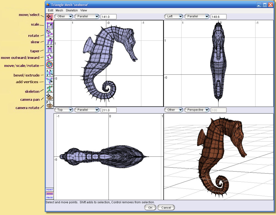Image resolution: width=276 pixels, height=215 pixels.
Task: Open the Mesh menu
Action: coord(59,10)
